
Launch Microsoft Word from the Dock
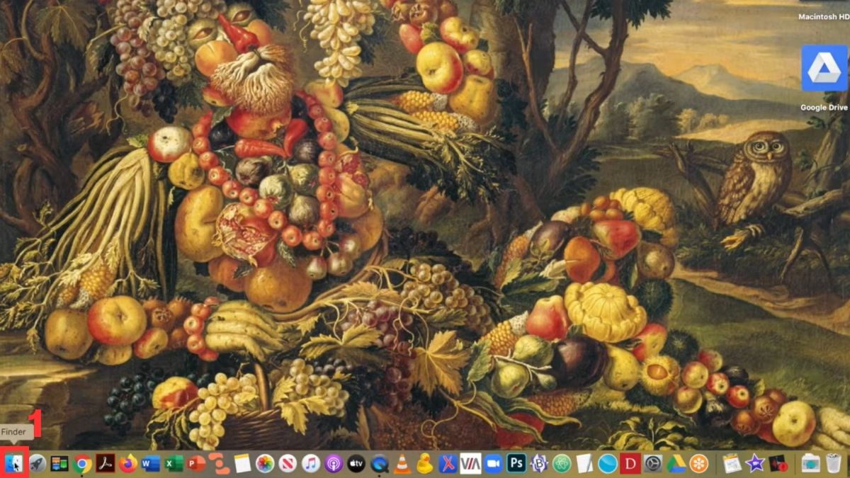(151, 464)
